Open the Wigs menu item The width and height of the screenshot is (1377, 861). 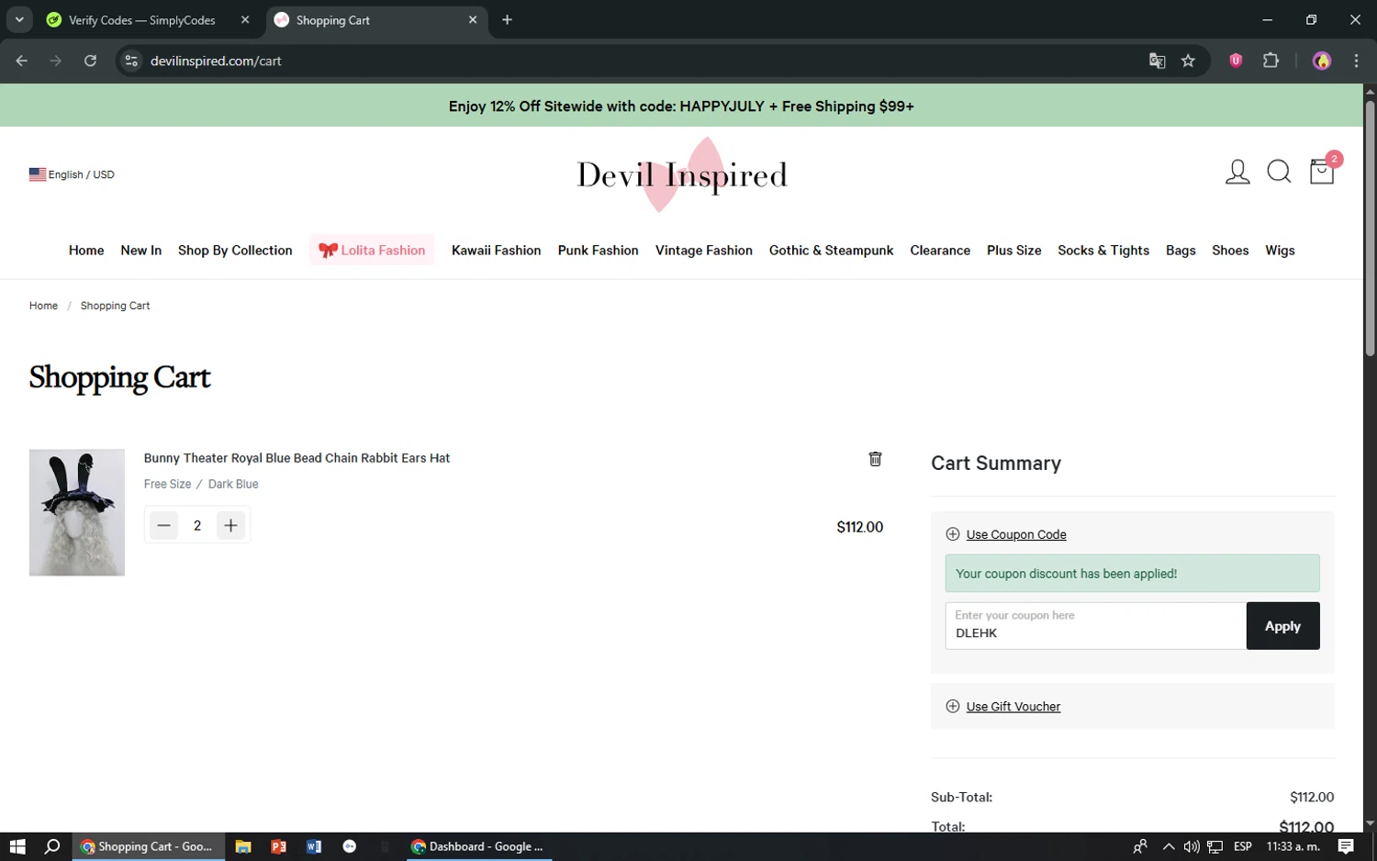[x=1280, y=251]
